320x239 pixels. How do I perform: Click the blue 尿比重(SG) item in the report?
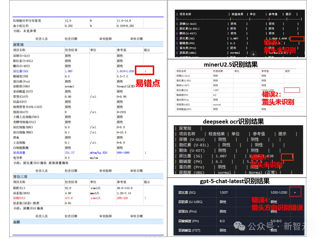(21, 71)
